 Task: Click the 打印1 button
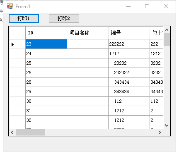coord(24,18)
